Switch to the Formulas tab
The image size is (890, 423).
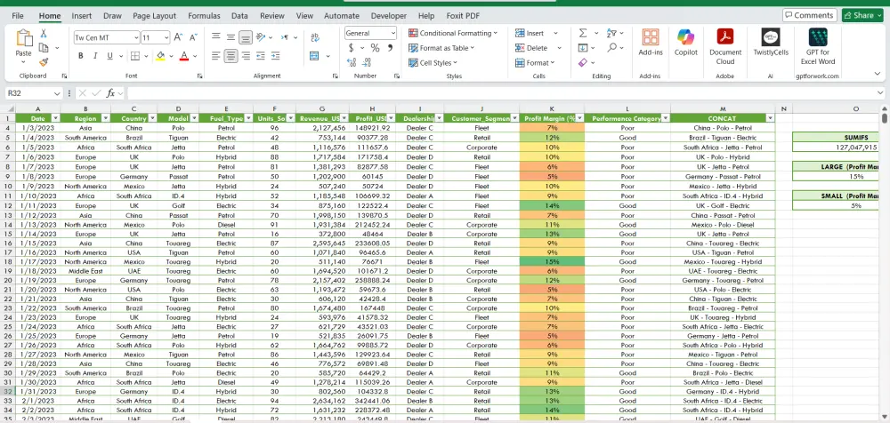pyautogui.click(x=204, y=16)
